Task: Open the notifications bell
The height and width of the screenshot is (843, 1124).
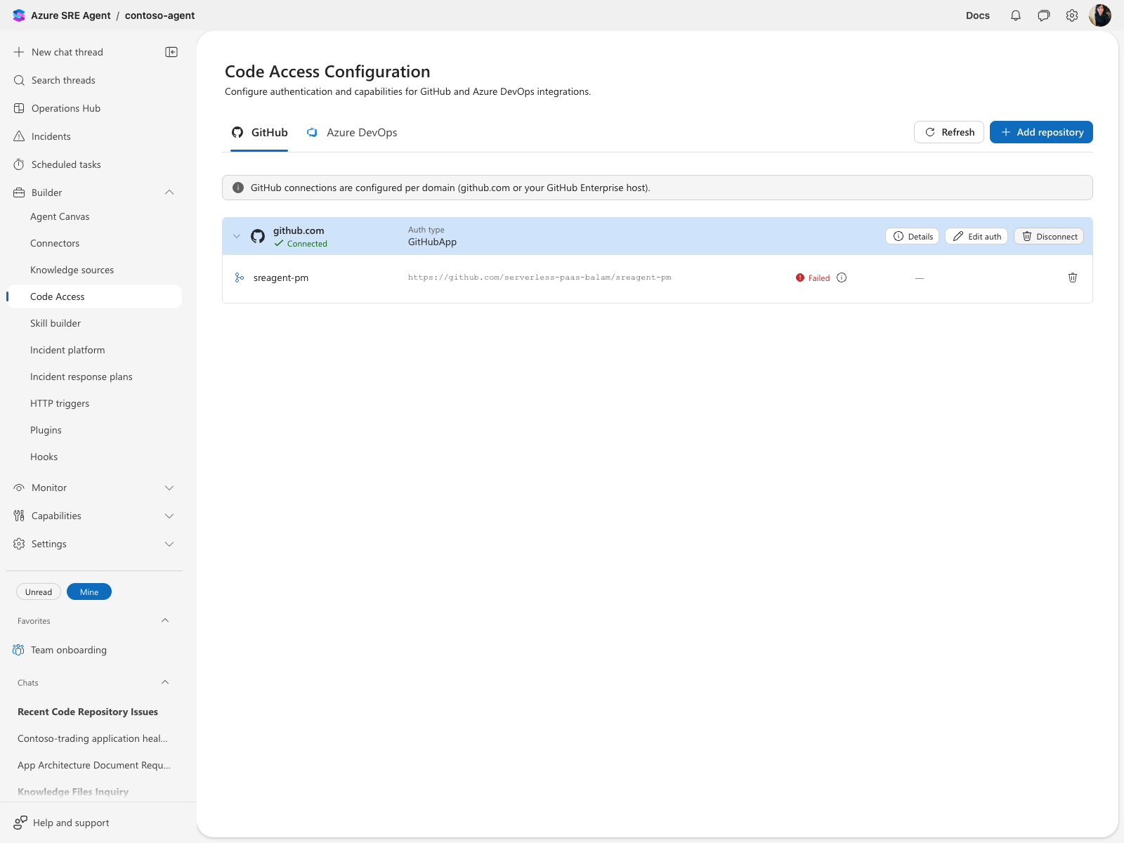Action: point(1016,15)
